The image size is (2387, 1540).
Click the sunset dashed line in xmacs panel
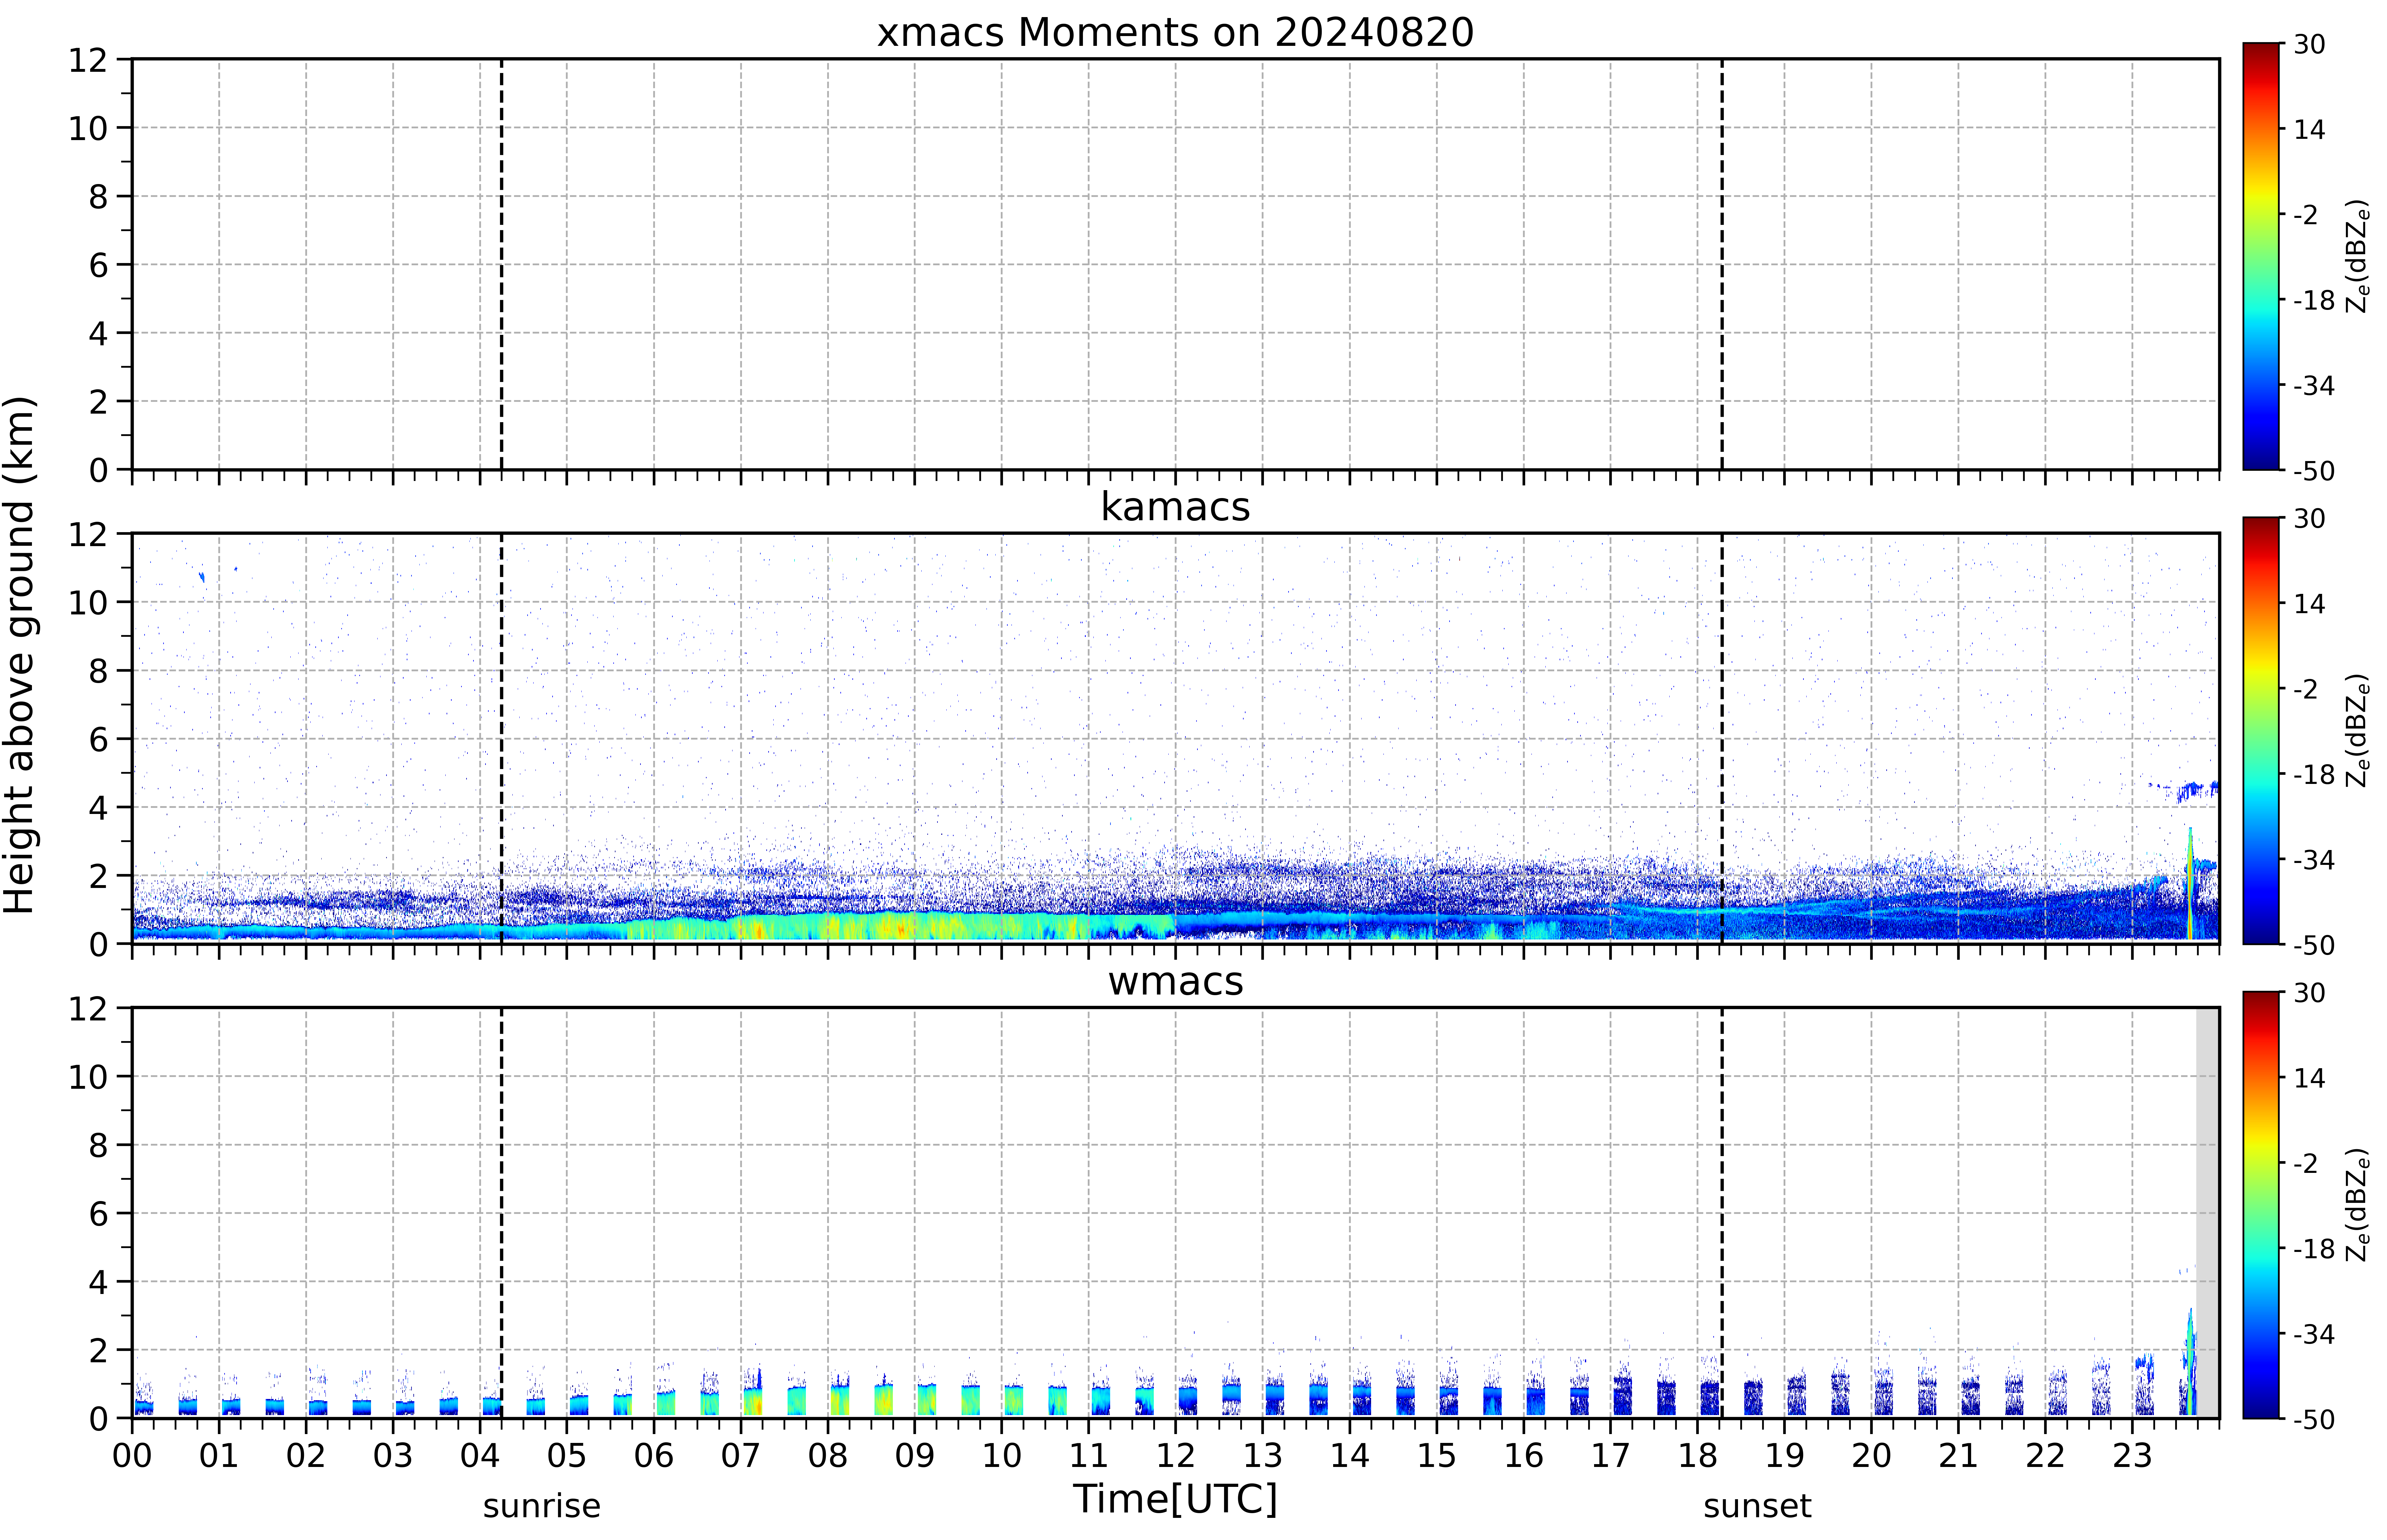[1722, 264]
